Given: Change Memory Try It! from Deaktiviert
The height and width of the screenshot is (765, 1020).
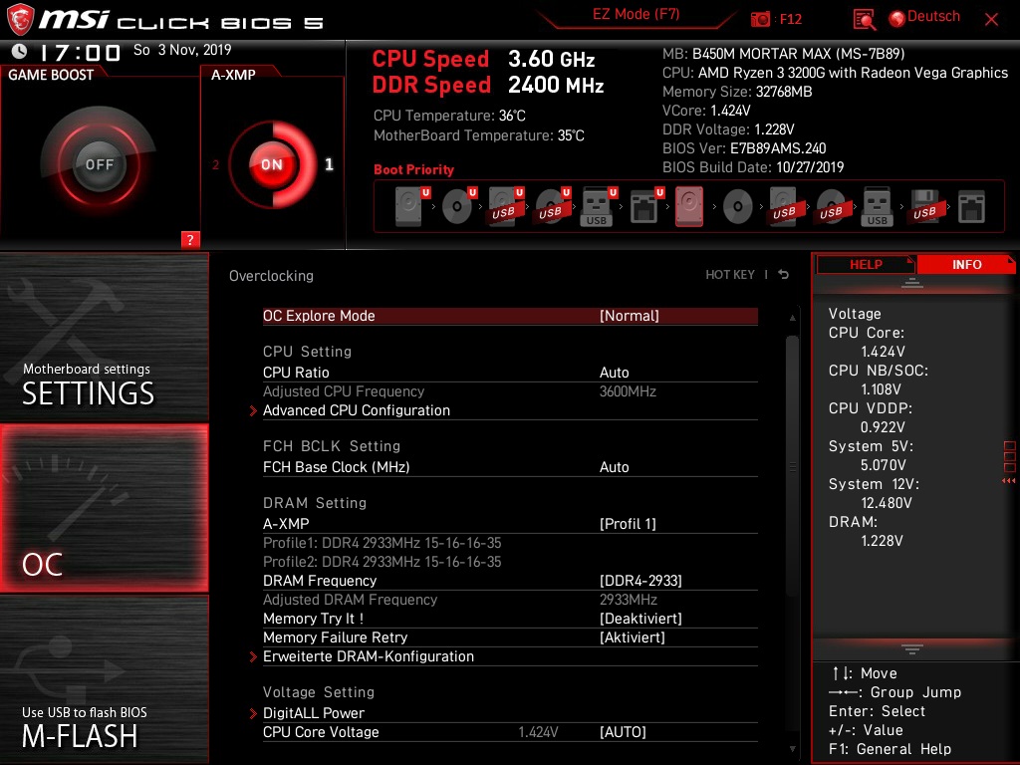Looking at the screenshot, I should [640, 619].
